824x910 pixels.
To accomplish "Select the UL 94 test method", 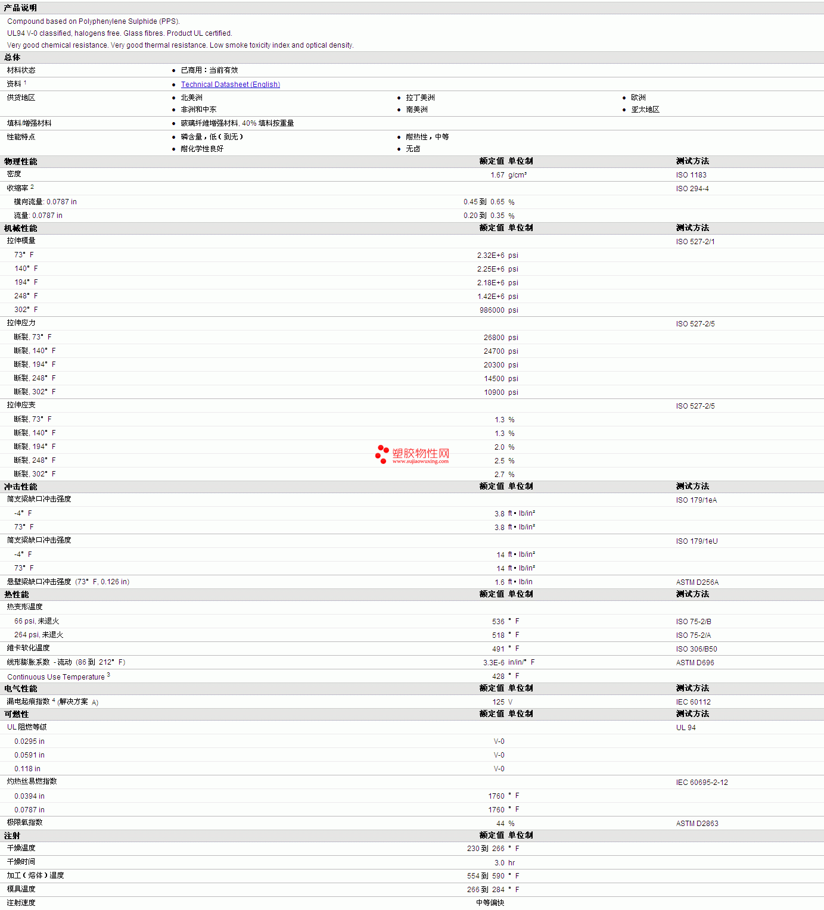I will (x=686, y=728).
